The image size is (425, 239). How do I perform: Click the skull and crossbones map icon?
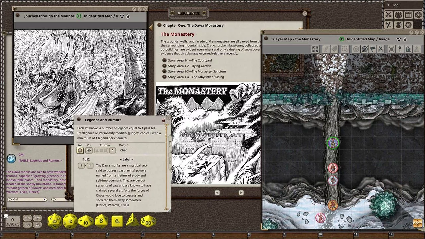pos(391,49)
